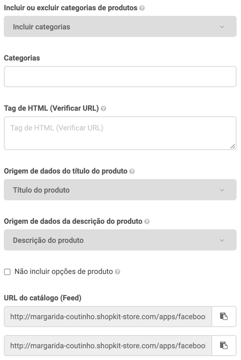This screenshot has width=241, height=360.
Task: Expand the 'Título do produto' dropdown
Action: (120, 190)
